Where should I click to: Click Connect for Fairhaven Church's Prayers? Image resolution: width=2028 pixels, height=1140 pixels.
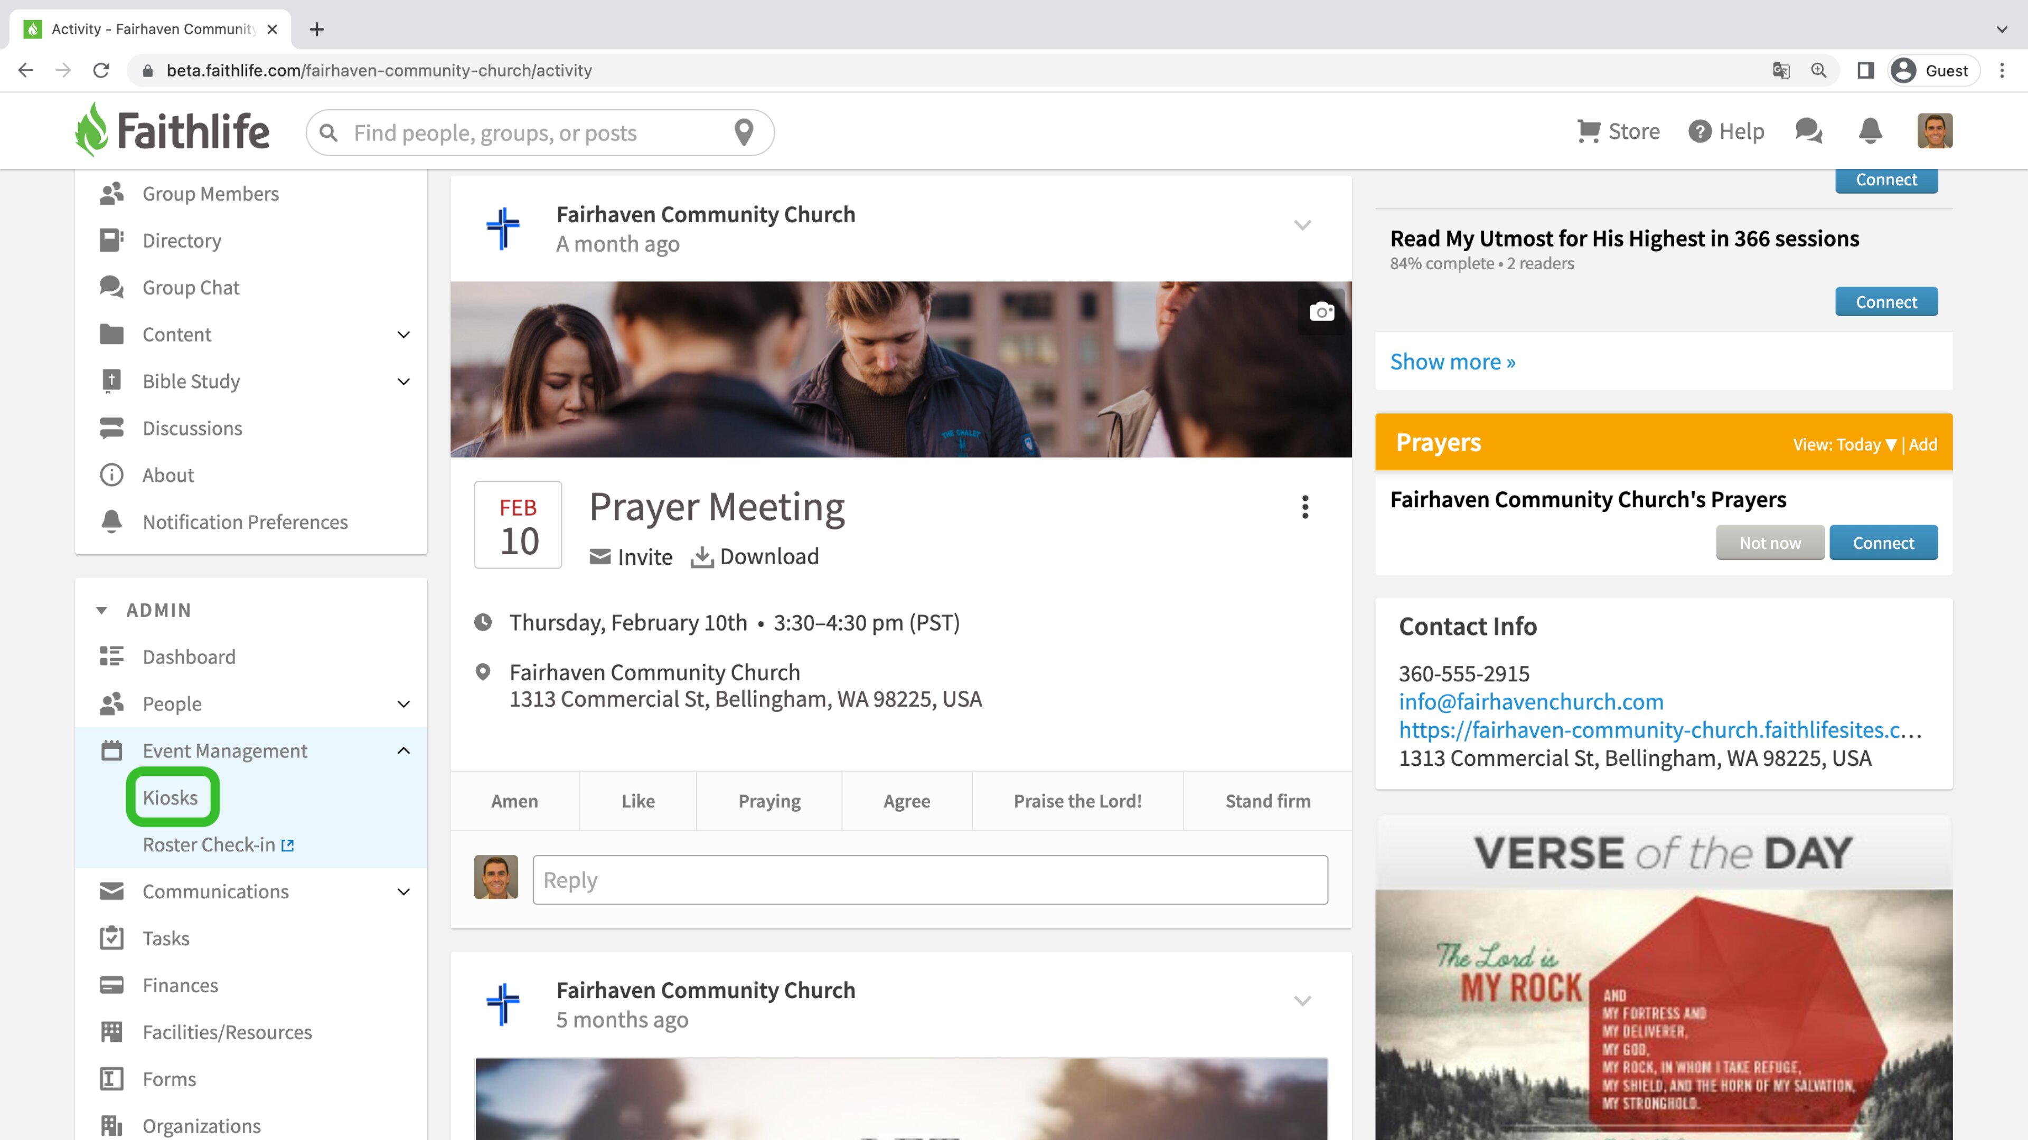click(x=1883, y=543)
